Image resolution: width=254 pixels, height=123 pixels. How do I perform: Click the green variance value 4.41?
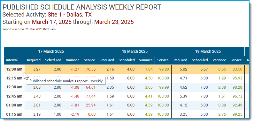click(x=149, y=96)
